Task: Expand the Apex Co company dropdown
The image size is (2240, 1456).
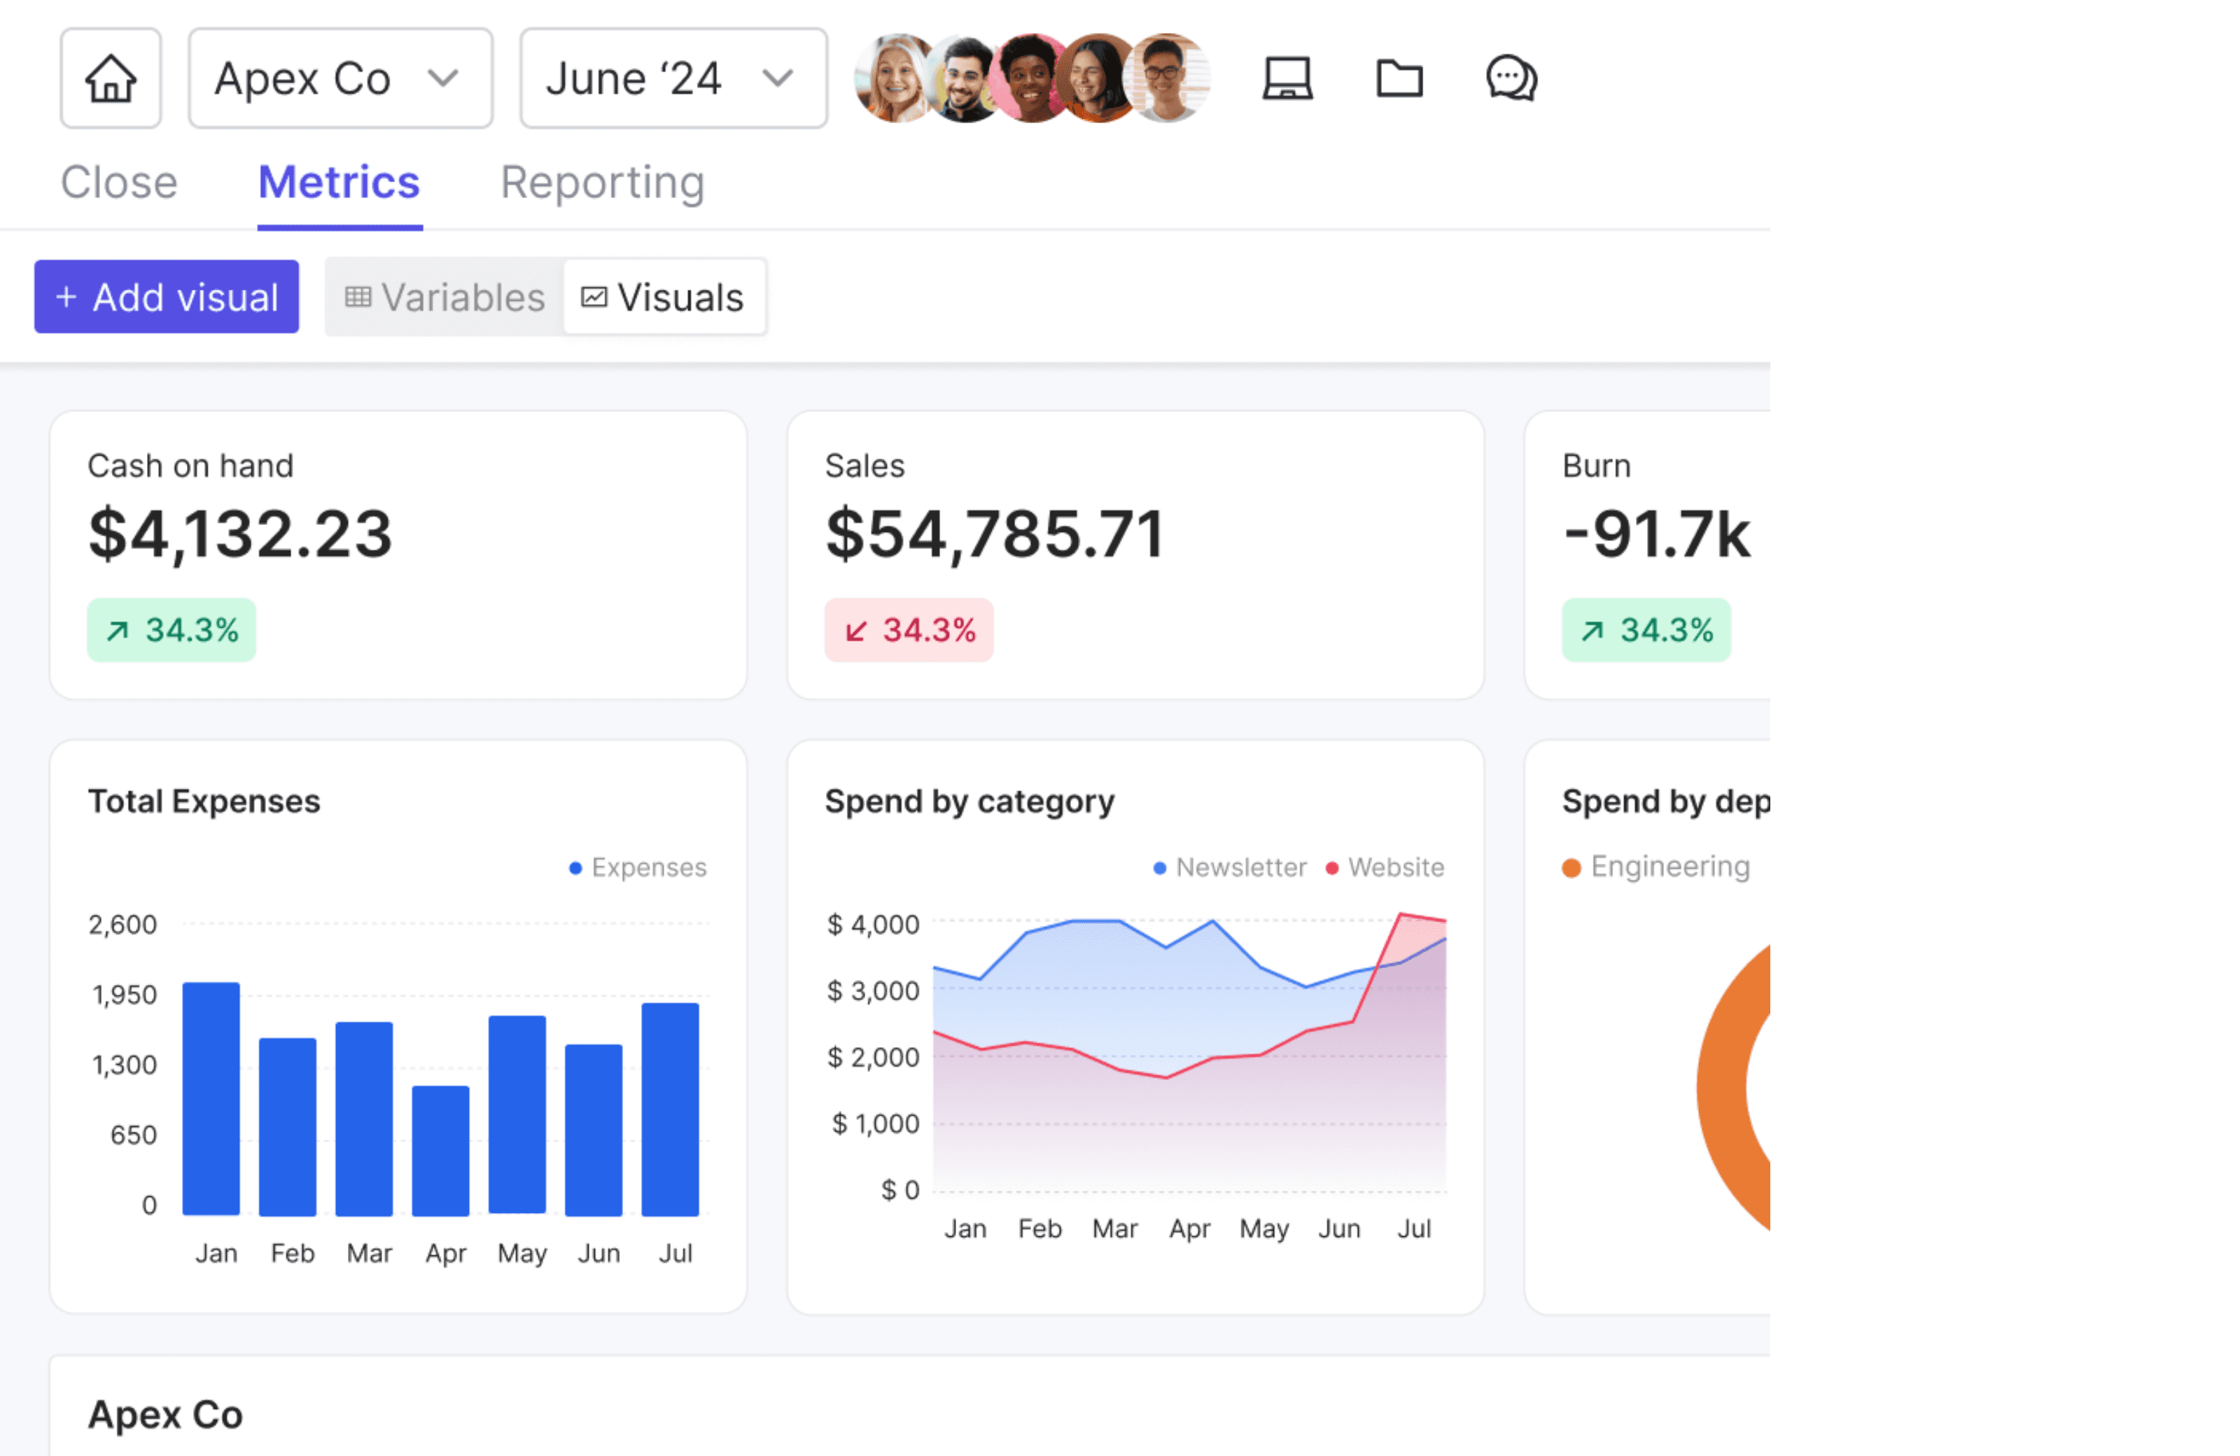Action: (x=339, y=78)
